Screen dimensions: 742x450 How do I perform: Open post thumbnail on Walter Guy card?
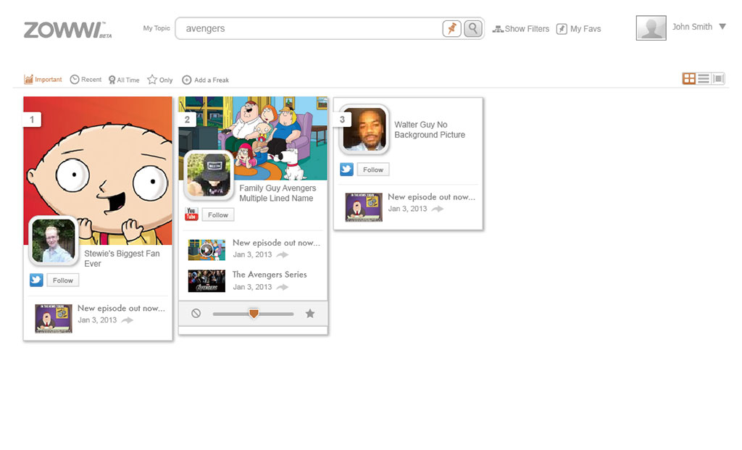tap(364, 207)
